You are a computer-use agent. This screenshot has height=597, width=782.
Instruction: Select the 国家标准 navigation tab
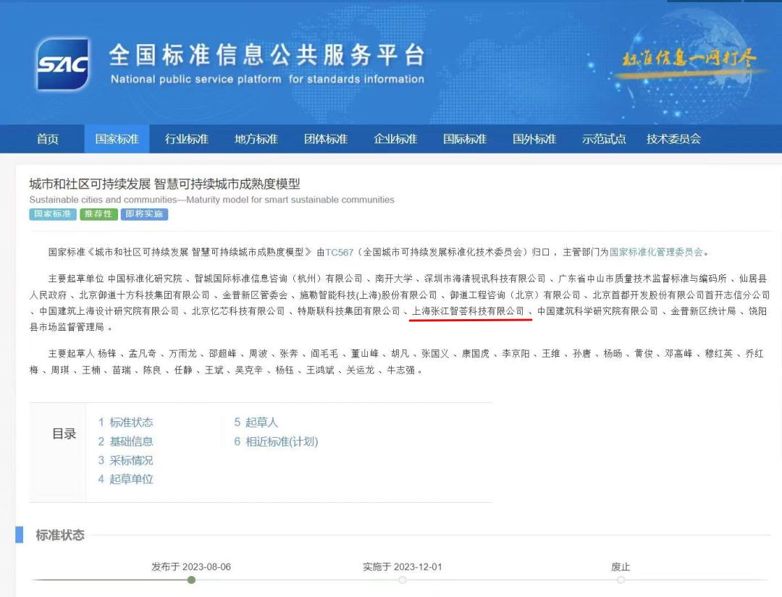117,139
